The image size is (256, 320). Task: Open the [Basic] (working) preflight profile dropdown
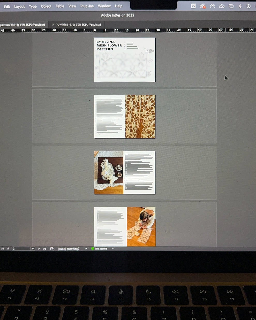(86, 249)
